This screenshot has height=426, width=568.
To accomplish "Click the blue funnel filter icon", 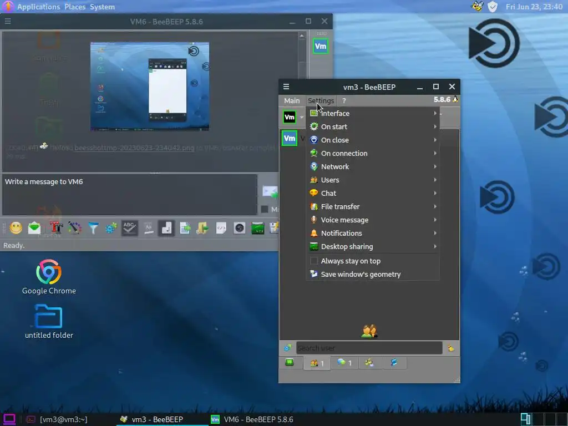I will (93, 228).
